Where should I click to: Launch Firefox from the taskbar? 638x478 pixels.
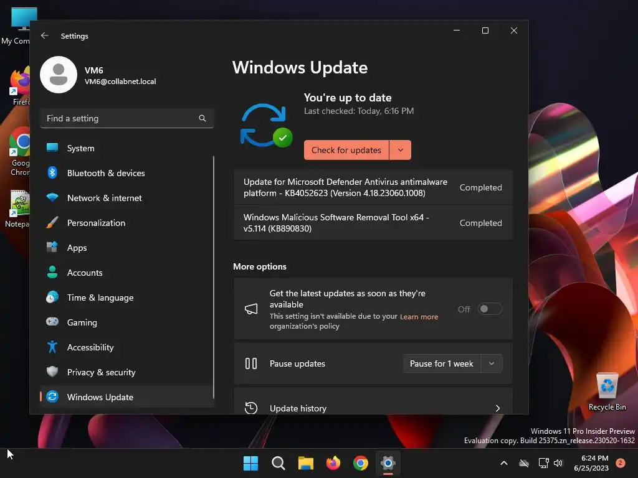(333, 463)
